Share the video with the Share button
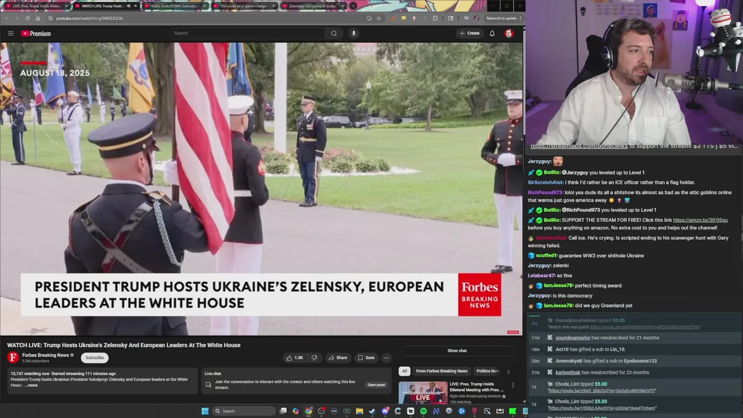The height and width of the screenshot is (418, 743). 337,358
